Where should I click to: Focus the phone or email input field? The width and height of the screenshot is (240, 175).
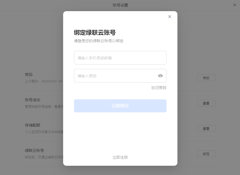click(120, 58)
